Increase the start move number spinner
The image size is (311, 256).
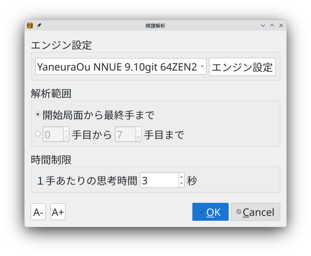(66, 131)
